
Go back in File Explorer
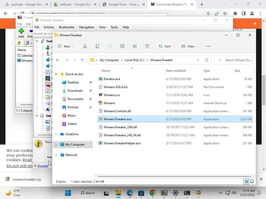click(58, 60)
